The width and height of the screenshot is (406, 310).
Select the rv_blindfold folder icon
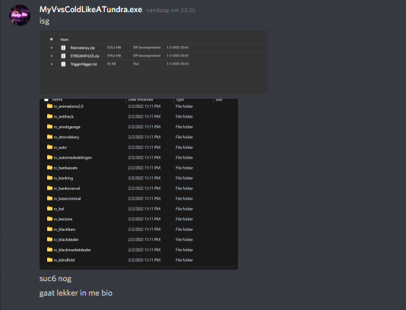pyautogui.click(x=49, y=260)
